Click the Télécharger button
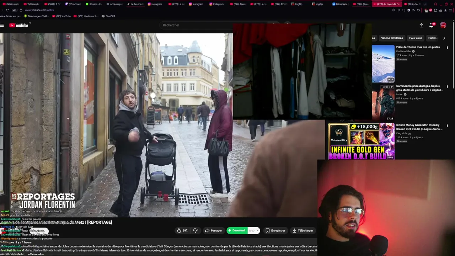This screenshot has height=256, width=455. tap(303, 230)
